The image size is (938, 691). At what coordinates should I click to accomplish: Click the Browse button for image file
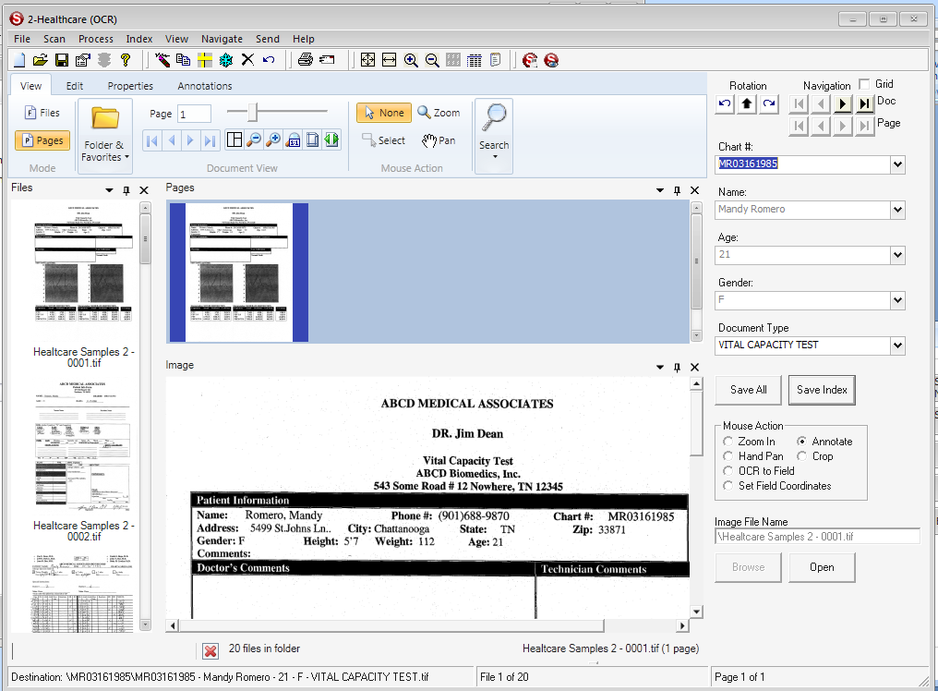748,567
